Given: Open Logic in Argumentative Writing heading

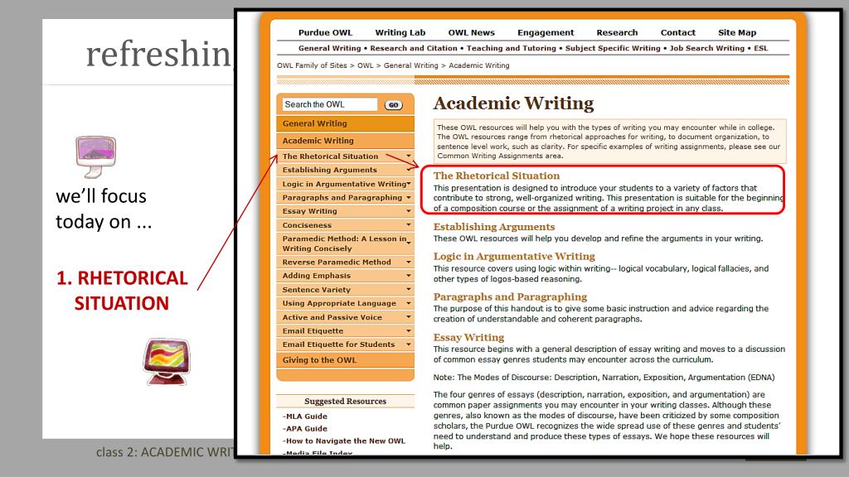Looking at the screenshot, I should 514,257.
